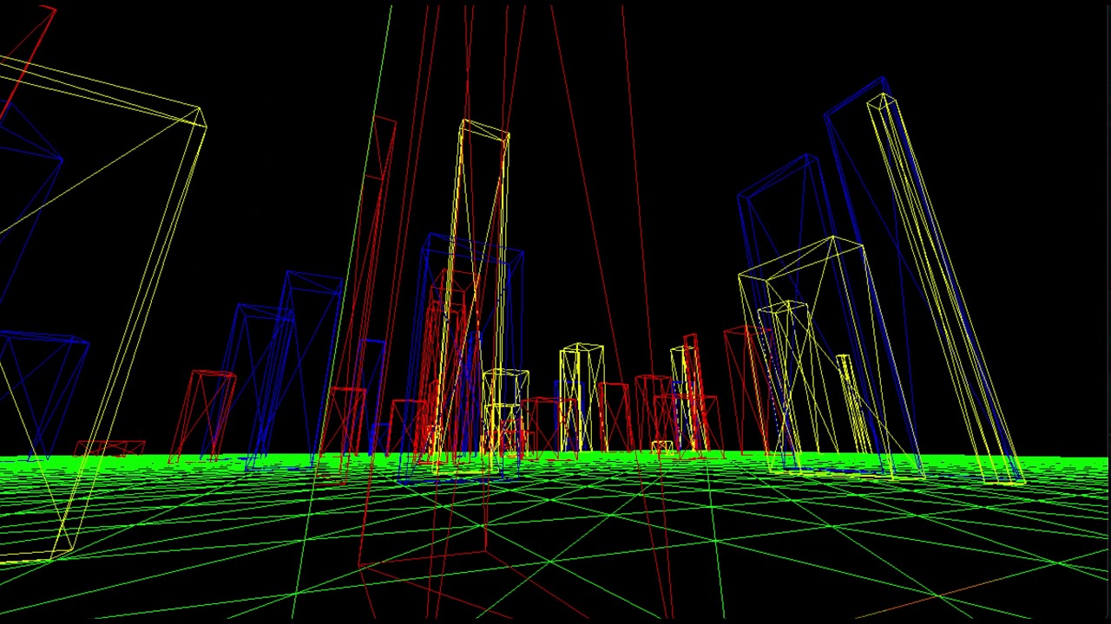
Task: Click the tiny yellow cube on the ground
Action: point(662,447)
